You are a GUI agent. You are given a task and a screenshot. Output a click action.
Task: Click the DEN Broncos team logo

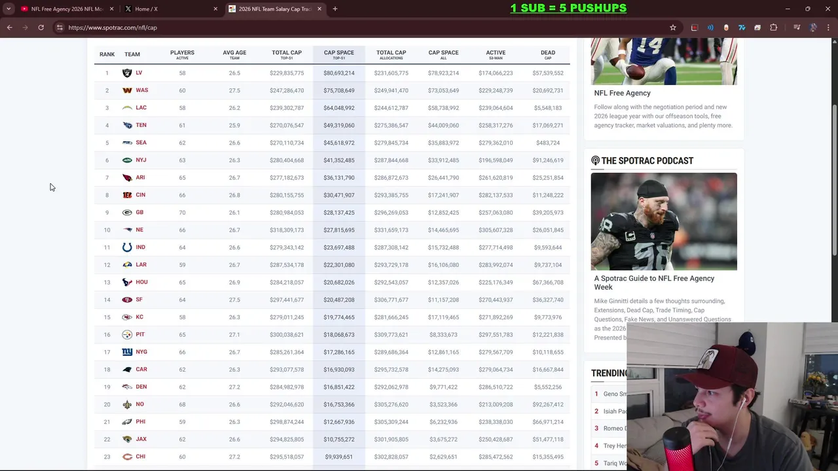click(127, 387)
